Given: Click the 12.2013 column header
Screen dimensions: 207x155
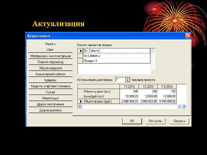Looking at the screenshot, I should pos(148,87).
